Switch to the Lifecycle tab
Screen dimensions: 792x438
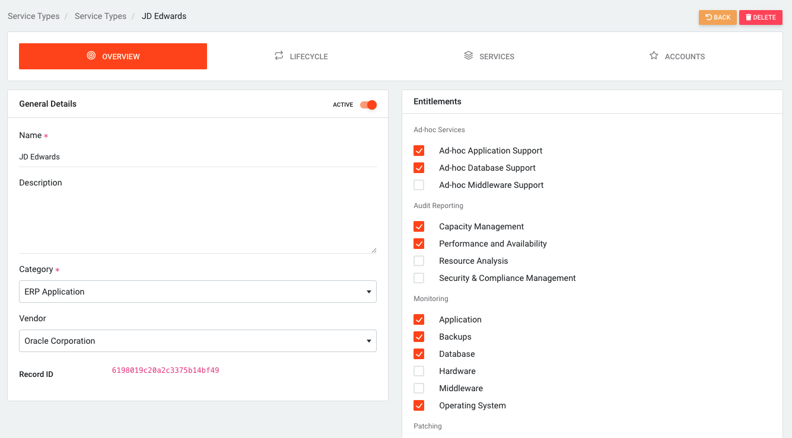tap(301, 56)
